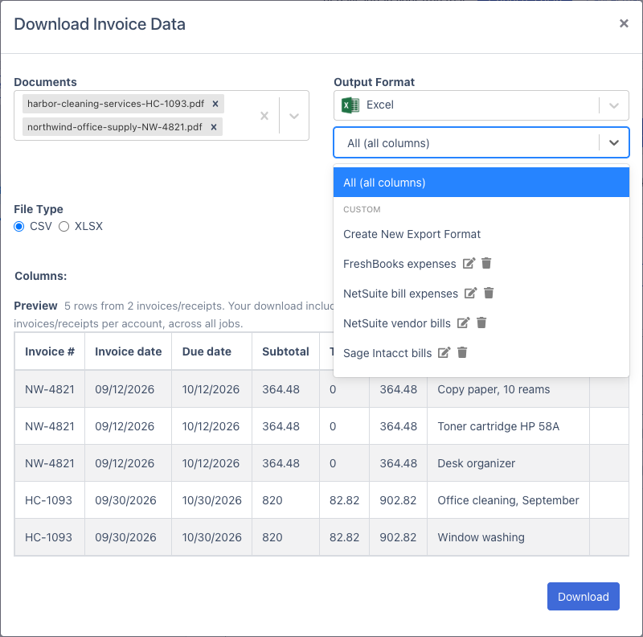Click the column format select field text

(388, 143)
